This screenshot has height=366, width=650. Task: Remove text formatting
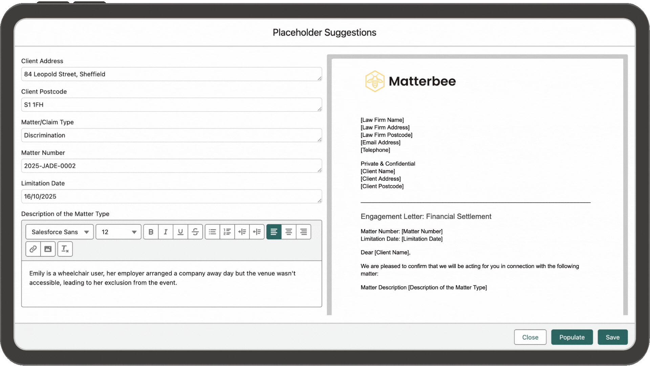coord(65,249)
